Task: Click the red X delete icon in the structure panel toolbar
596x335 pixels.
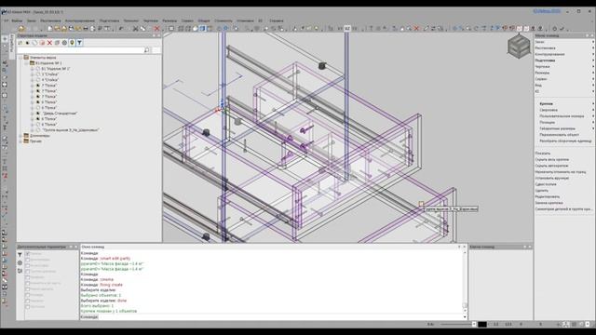Action: pyautogui.click(x=49, y=43)
